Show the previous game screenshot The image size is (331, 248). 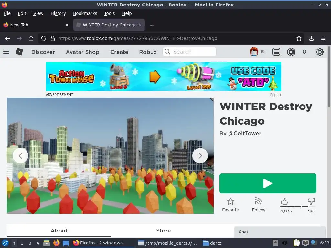coord(20,156)
